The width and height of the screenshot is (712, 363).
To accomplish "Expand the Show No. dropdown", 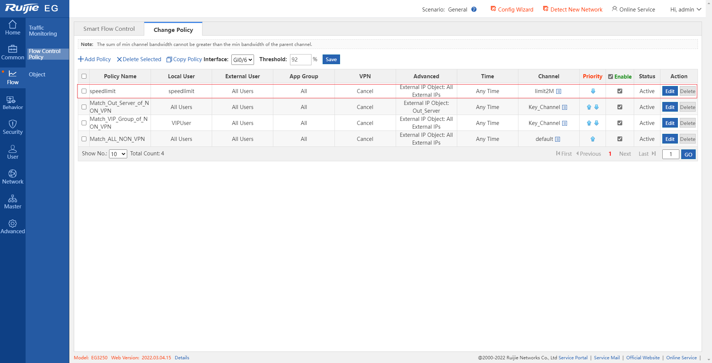I will [x=118, y=154].
